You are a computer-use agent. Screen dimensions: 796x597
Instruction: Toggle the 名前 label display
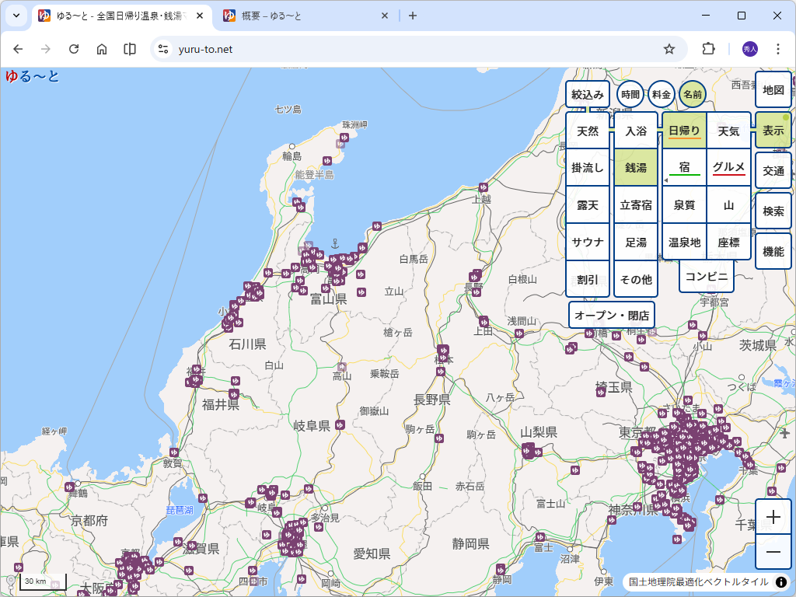[x=692, y=94]
